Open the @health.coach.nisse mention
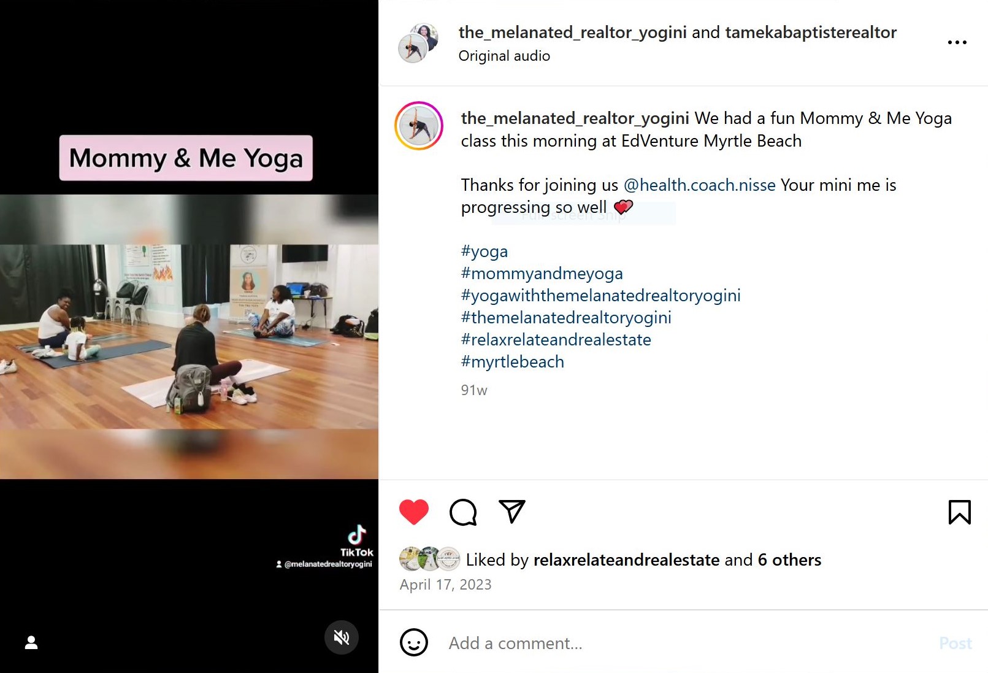The width and height of the screenshot is (988, 673). click(699, 185)
